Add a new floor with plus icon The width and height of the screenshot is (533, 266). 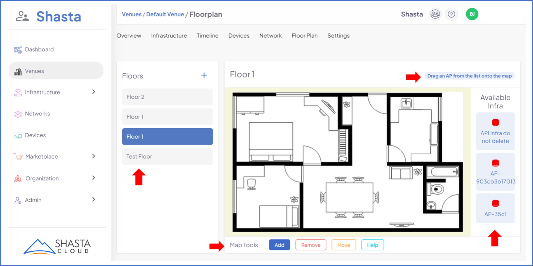pyautogui.click(x=204, y=75)
